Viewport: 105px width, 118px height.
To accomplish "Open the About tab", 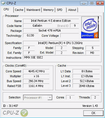I will point(72,10).
